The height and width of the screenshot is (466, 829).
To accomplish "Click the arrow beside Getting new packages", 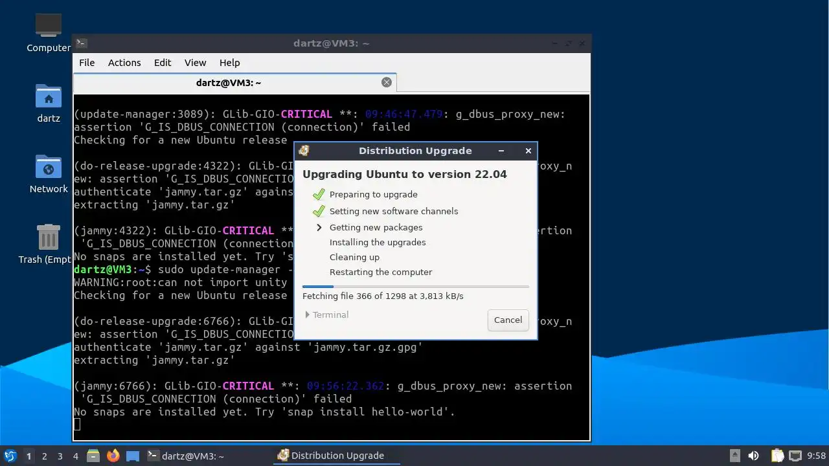I will point(319,227).
